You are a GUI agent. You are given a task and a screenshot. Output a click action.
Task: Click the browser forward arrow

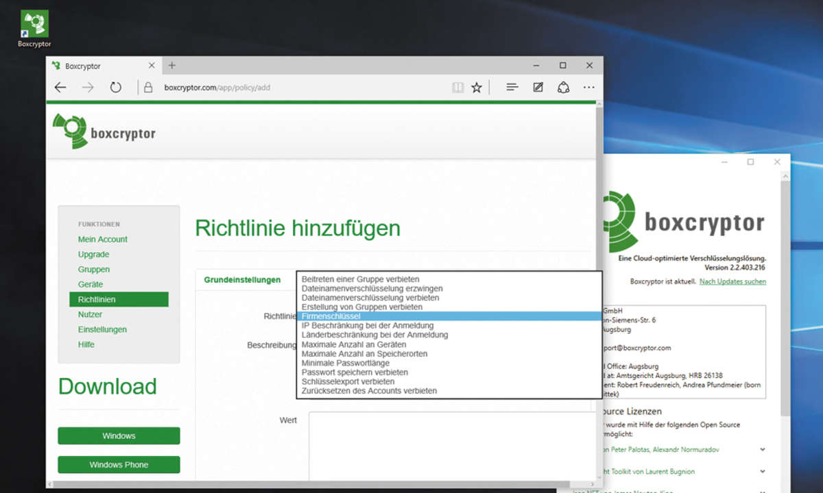[88, 88]
